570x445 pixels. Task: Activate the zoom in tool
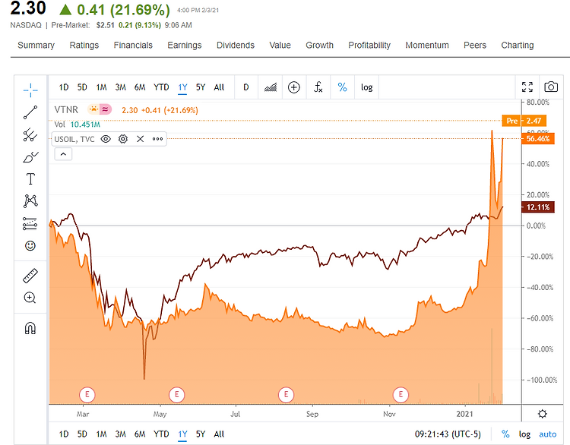(30, 298)
